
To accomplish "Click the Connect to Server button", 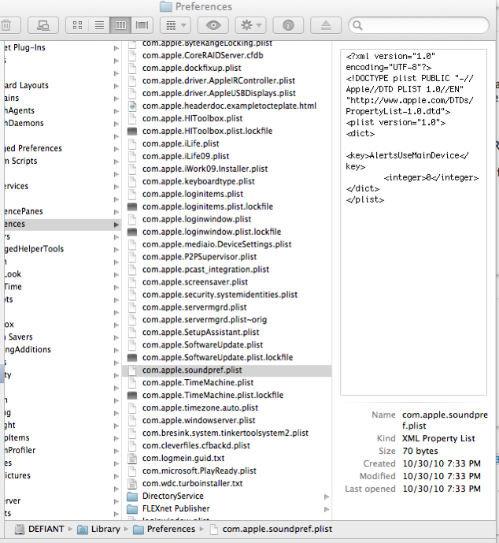I will [43, 25].
